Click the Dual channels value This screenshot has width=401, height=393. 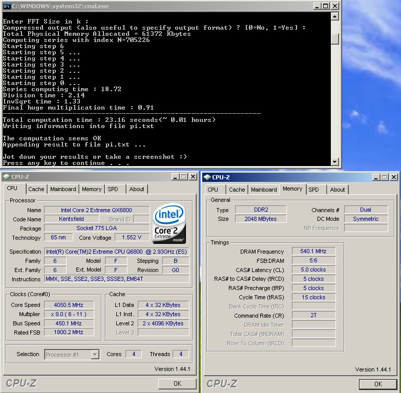pyautogui.click(x=366, y=210)
